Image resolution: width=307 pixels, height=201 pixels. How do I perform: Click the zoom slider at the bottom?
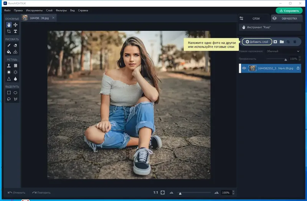point(194,193)
